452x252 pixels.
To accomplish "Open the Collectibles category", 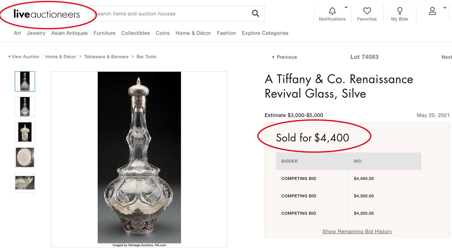I will [x=135, y=33].
